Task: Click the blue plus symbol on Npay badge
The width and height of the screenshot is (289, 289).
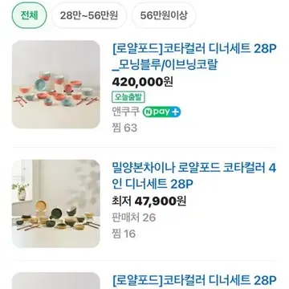Action: tap(175, 112)
